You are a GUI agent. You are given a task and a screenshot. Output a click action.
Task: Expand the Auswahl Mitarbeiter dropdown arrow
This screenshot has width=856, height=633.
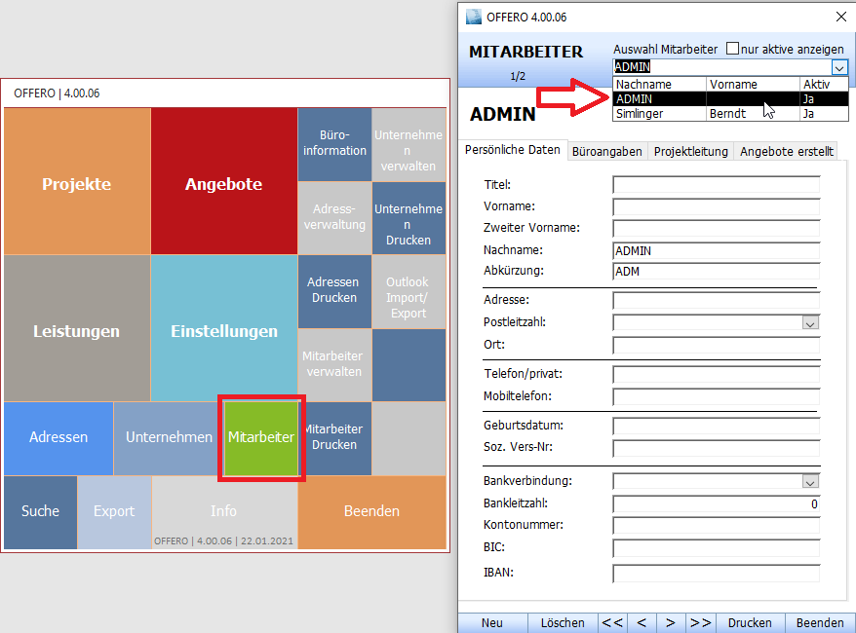pyautogui.click(x=839, y=67)
